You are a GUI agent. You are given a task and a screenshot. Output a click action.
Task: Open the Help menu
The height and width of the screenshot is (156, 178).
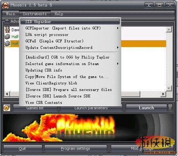pyautogui.click(x=59, y=14)
